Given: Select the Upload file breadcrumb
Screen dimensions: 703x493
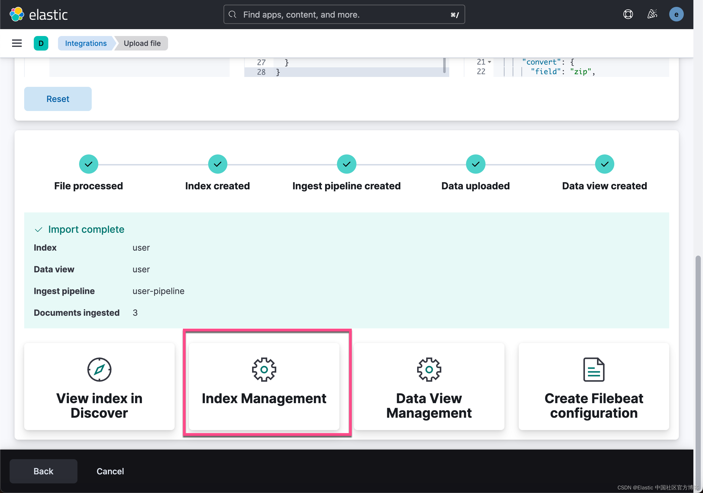Looking at the screenshot, I should 142,43.
